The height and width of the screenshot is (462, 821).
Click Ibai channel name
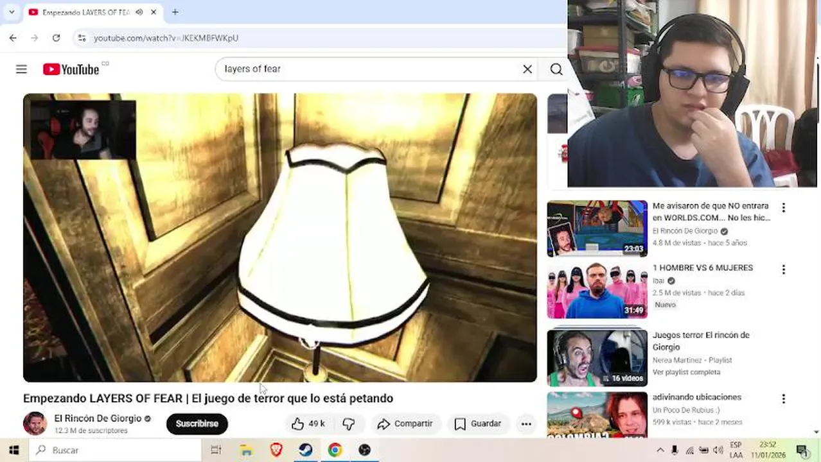tap(658, 281)
